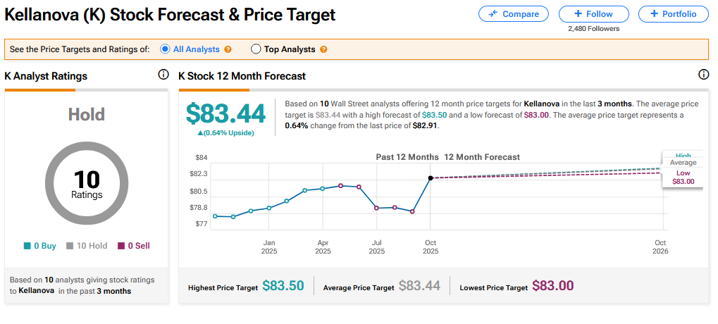Click the Apr 2025 chart data point
Image resolution: width=718 pixels, height=324 pixels.
click(323, 188)
